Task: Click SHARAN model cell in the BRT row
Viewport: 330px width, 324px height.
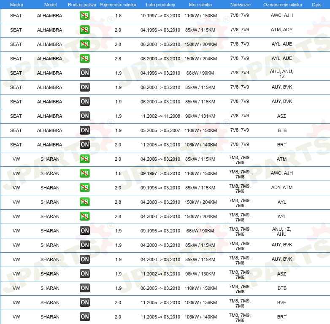Action: tap(50, 317)
